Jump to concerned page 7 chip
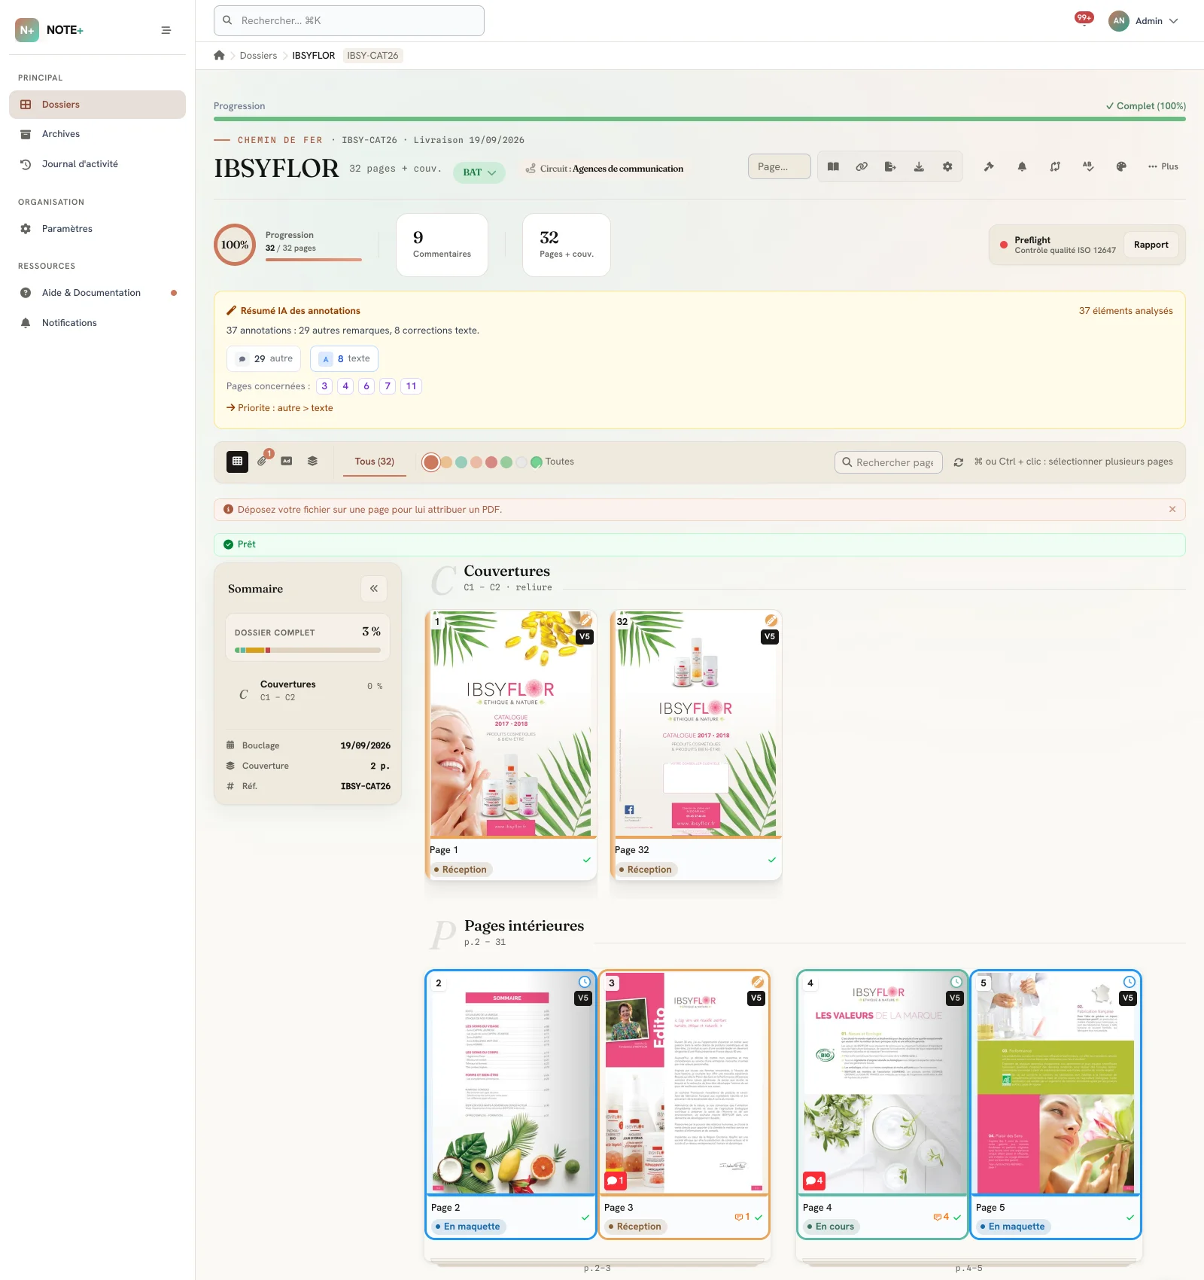Image resolution: width=1204 pixels, height=1280 pixels. tap(388, 386)
